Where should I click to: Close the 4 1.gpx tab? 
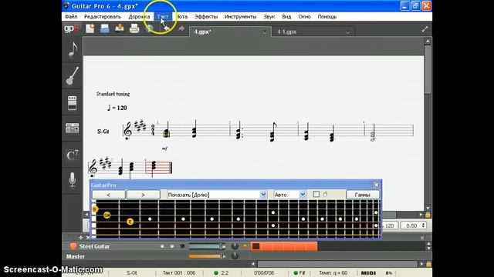point(348,32)
